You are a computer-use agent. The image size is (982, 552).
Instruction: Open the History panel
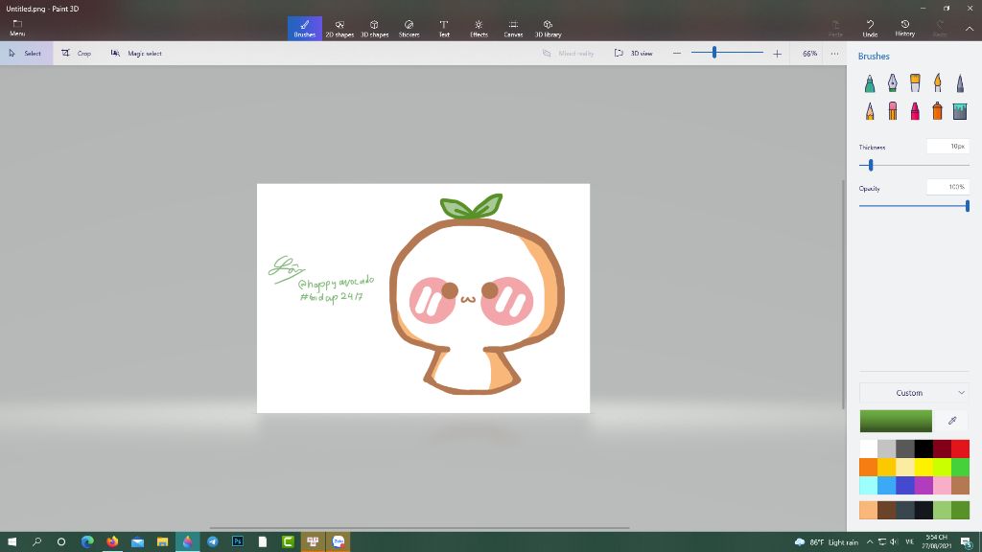click(905, 28)
